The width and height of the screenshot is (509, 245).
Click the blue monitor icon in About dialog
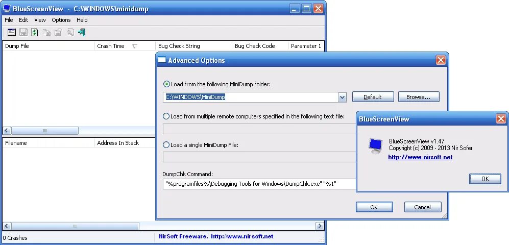click(375, 145)
